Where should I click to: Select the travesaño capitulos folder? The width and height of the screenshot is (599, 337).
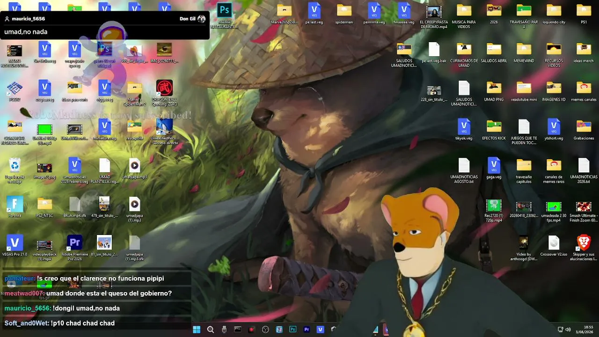(x=524, y=170)
